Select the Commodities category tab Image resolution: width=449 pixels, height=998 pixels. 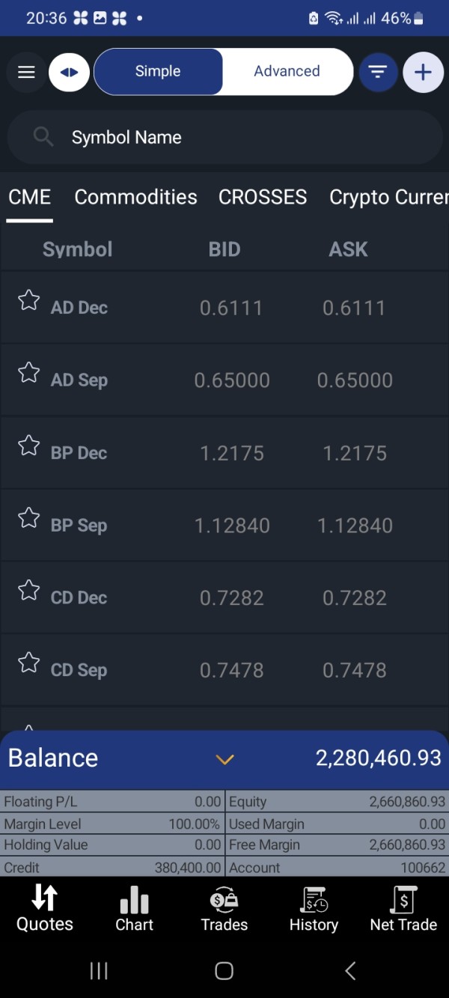pyautogui.click(x=135, y=197)
